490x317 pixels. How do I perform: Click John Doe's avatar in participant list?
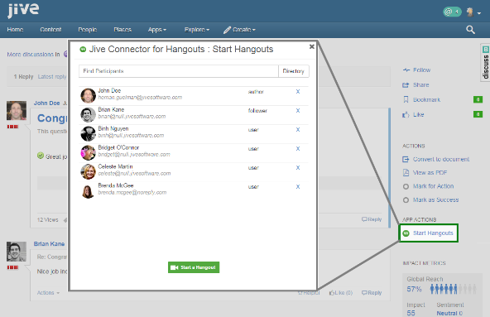(88, 95)
